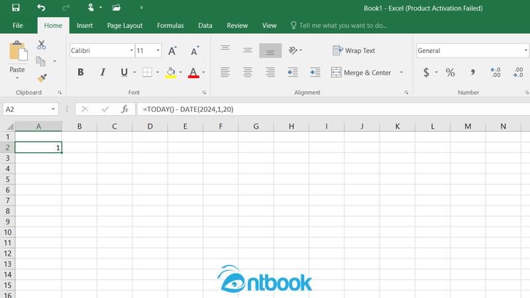530x298 pixels.
Task: Open the Font Color dropdown arrow
Action: click(x=203, y=72)
